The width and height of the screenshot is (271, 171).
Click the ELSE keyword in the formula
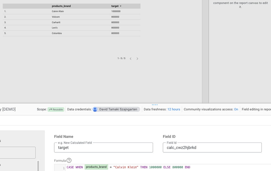167,167
